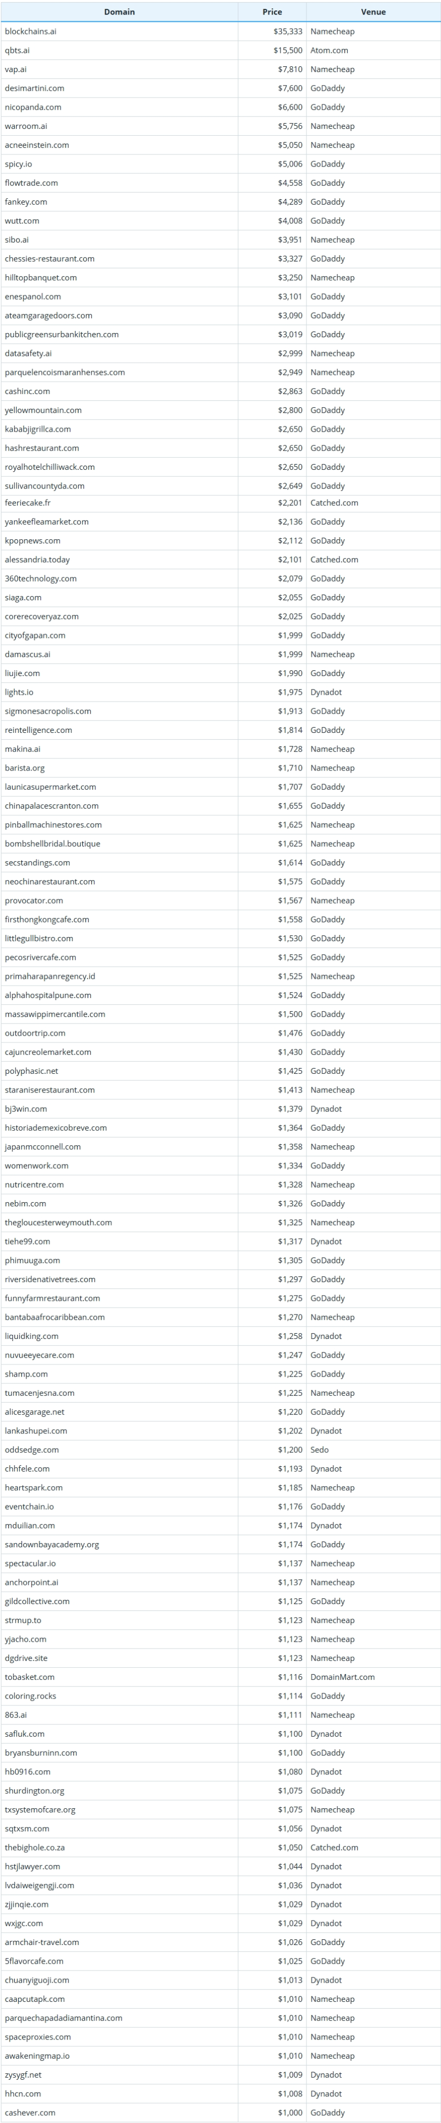Sort table by Domain column header
441x2123 pixels.
point(119,11)
